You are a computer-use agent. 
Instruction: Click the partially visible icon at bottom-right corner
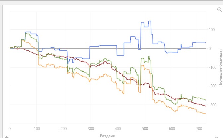click(x=217, y=137)
